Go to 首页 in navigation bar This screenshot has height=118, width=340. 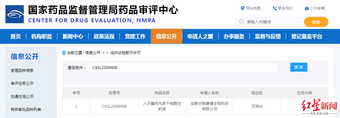16,36
